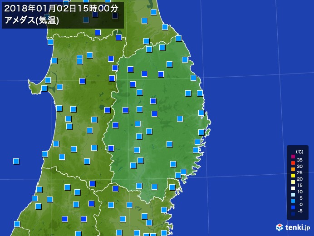Image resolution: width=314 pixels, height=236 pixels.
Task: Click the legend value 25
Action: (x=299, y=172)
